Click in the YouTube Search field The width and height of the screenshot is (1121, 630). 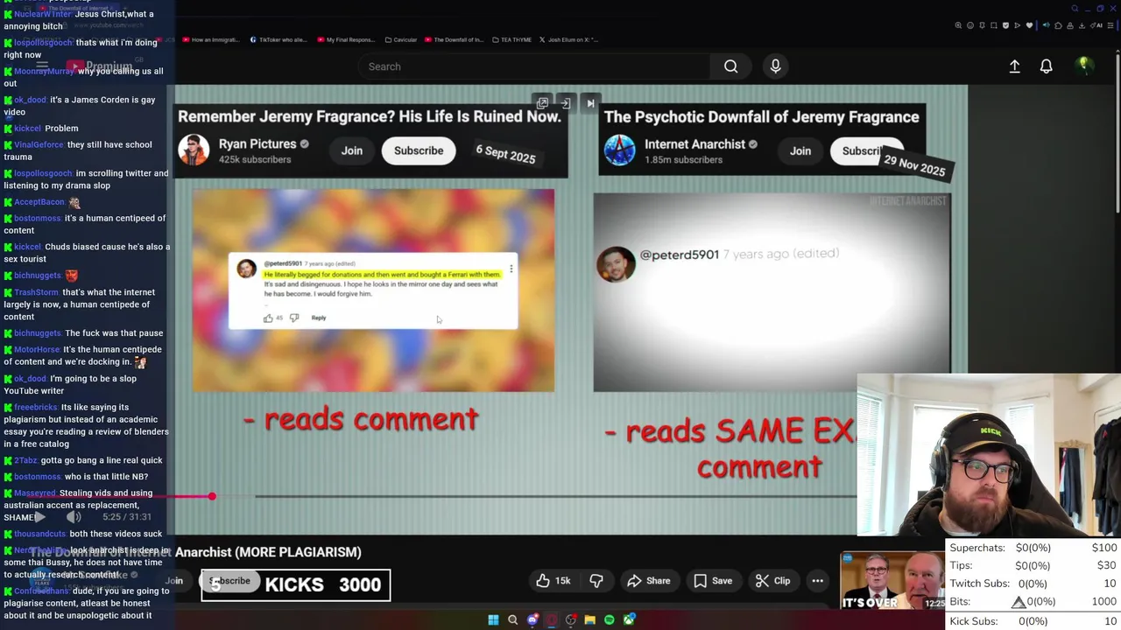coord(534,66)
